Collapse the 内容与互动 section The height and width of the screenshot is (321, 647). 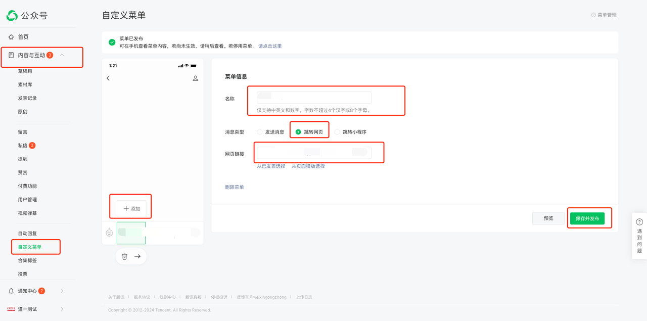tap(62, 55)
